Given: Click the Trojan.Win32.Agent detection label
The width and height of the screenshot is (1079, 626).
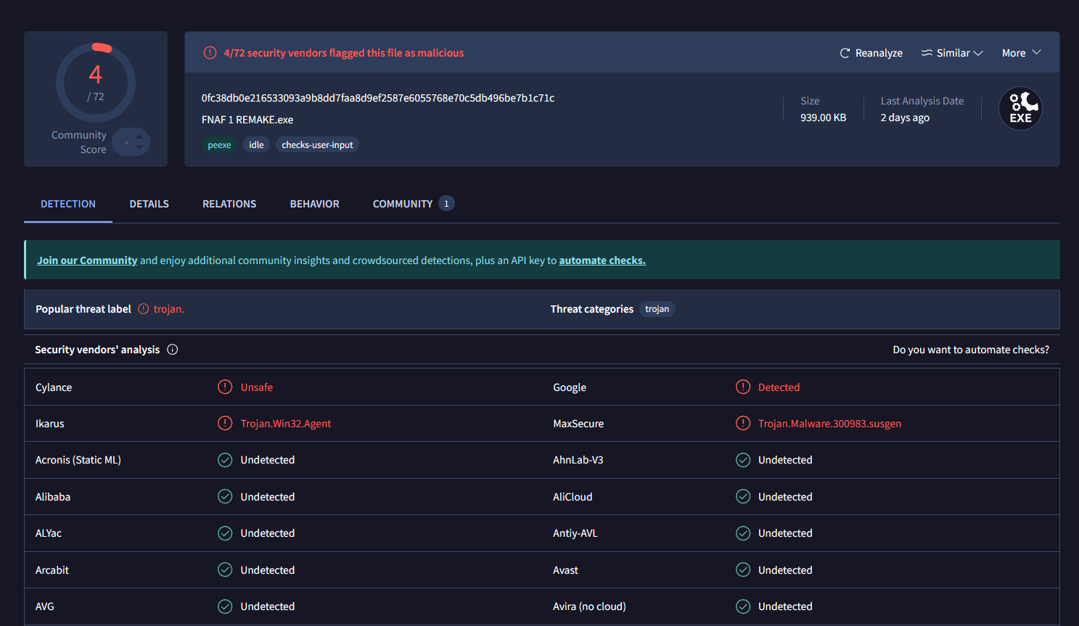Looking at the screenshot, I should [x=286, y=424].
